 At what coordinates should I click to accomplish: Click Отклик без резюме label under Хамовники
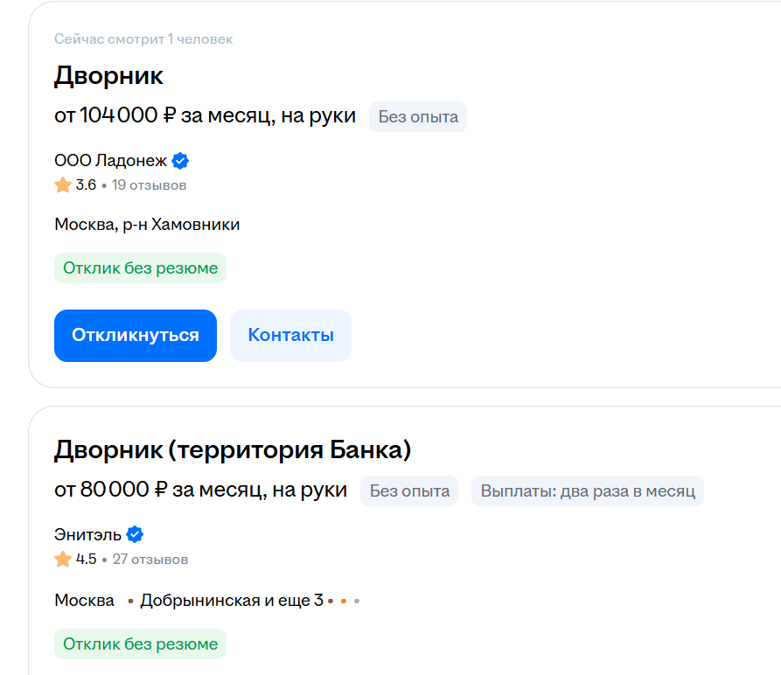point(140,268)
